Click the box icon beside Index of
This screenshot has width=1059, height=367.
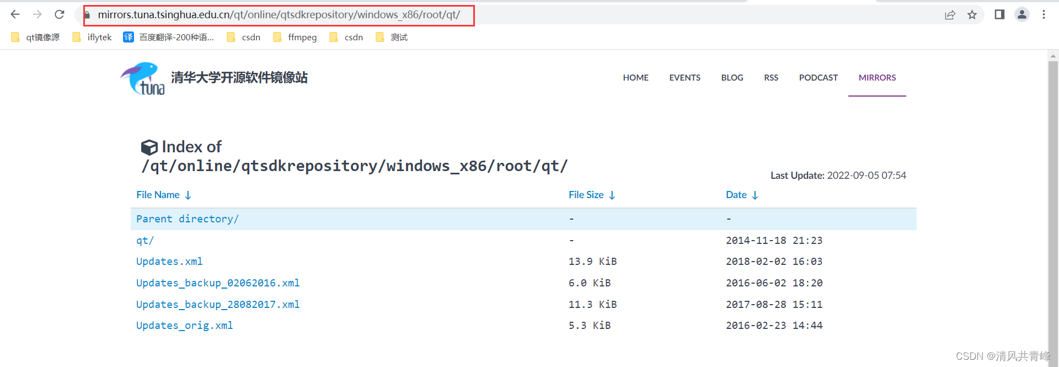(x=149, y=147)
